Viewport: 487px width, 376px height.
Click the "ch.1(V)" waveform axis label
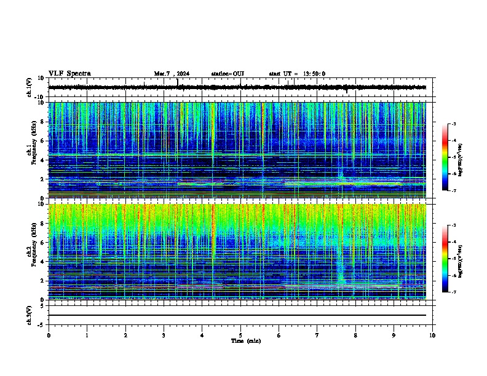(29, 87)
